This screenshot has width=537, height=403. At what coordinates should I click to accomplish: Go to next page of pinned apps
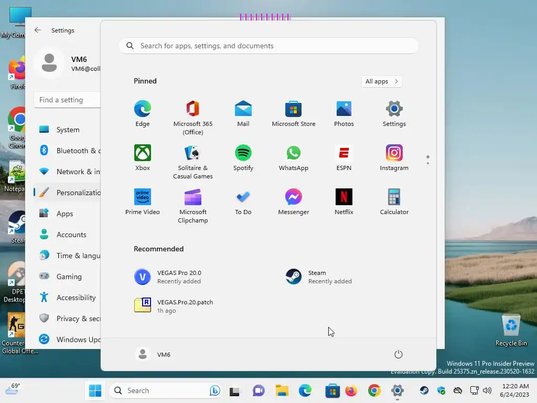[428, 163]
